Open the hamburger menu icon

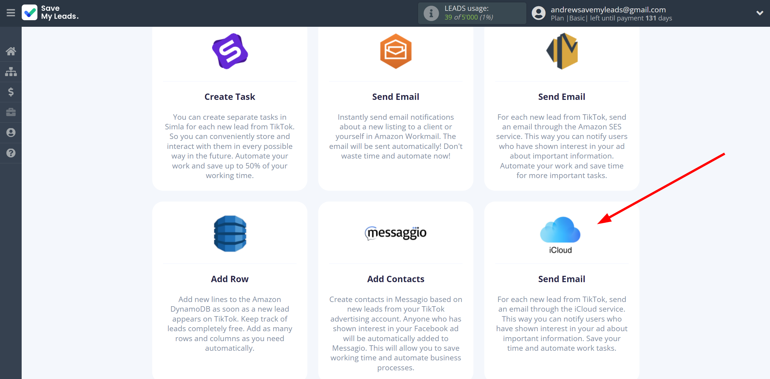pyautogui.click(x=11, y=13)
